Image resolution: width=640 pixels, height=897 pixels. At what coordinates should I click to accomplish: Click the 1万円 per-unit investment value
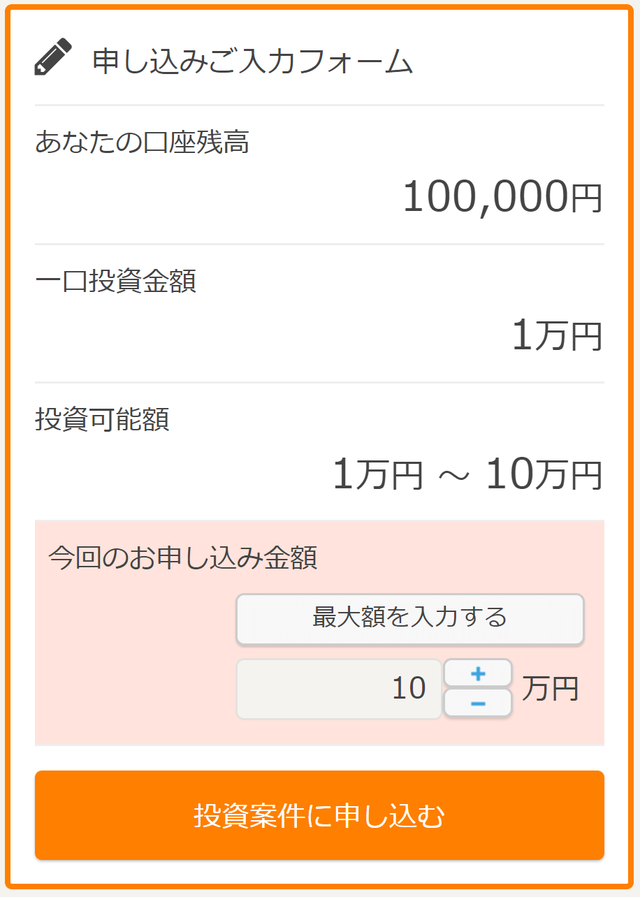point(557,336)
